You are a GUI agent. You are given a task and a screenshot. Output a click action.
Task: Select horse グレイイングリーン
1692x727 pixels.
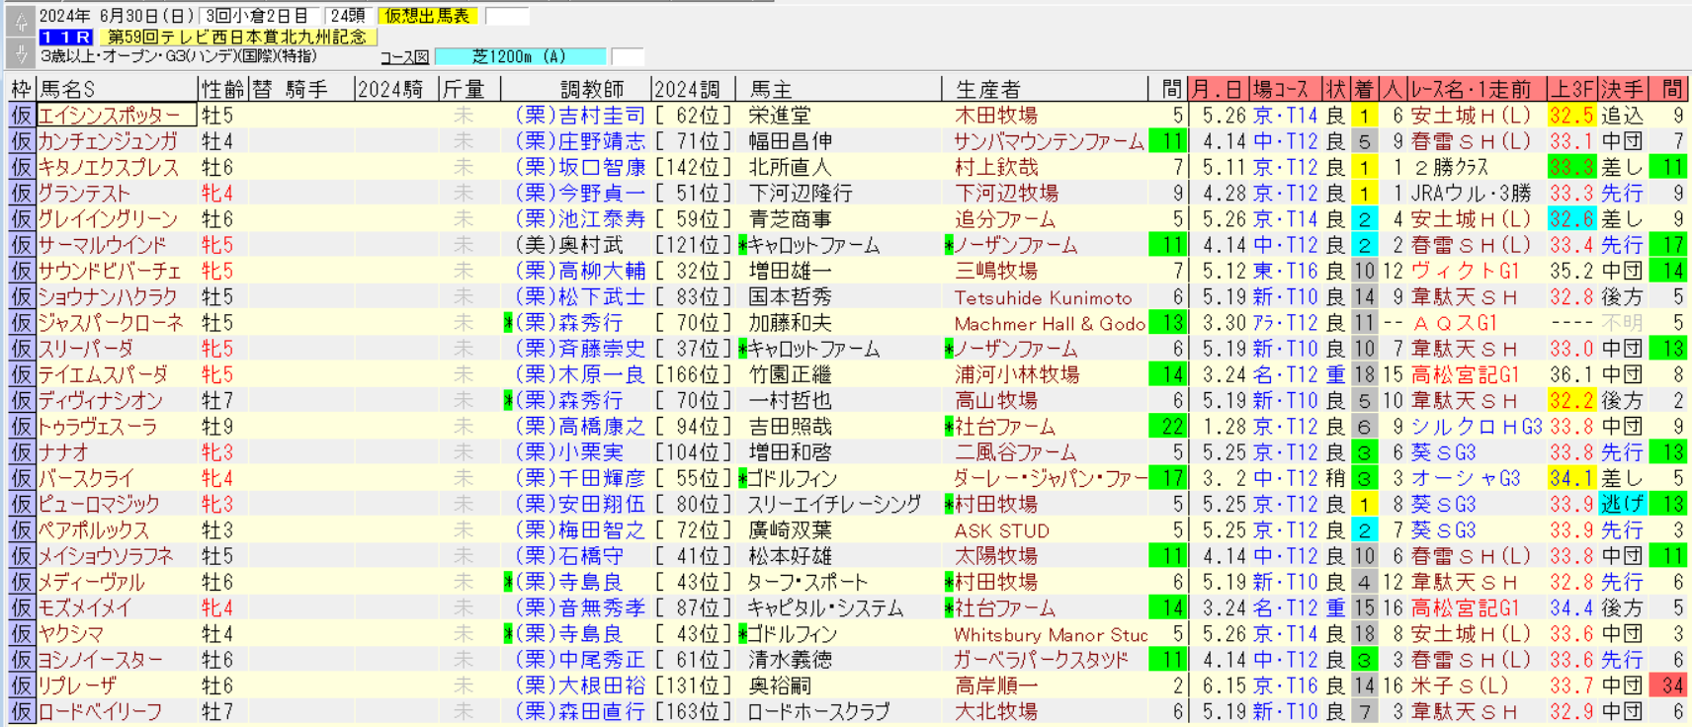(x=108, y=219)
